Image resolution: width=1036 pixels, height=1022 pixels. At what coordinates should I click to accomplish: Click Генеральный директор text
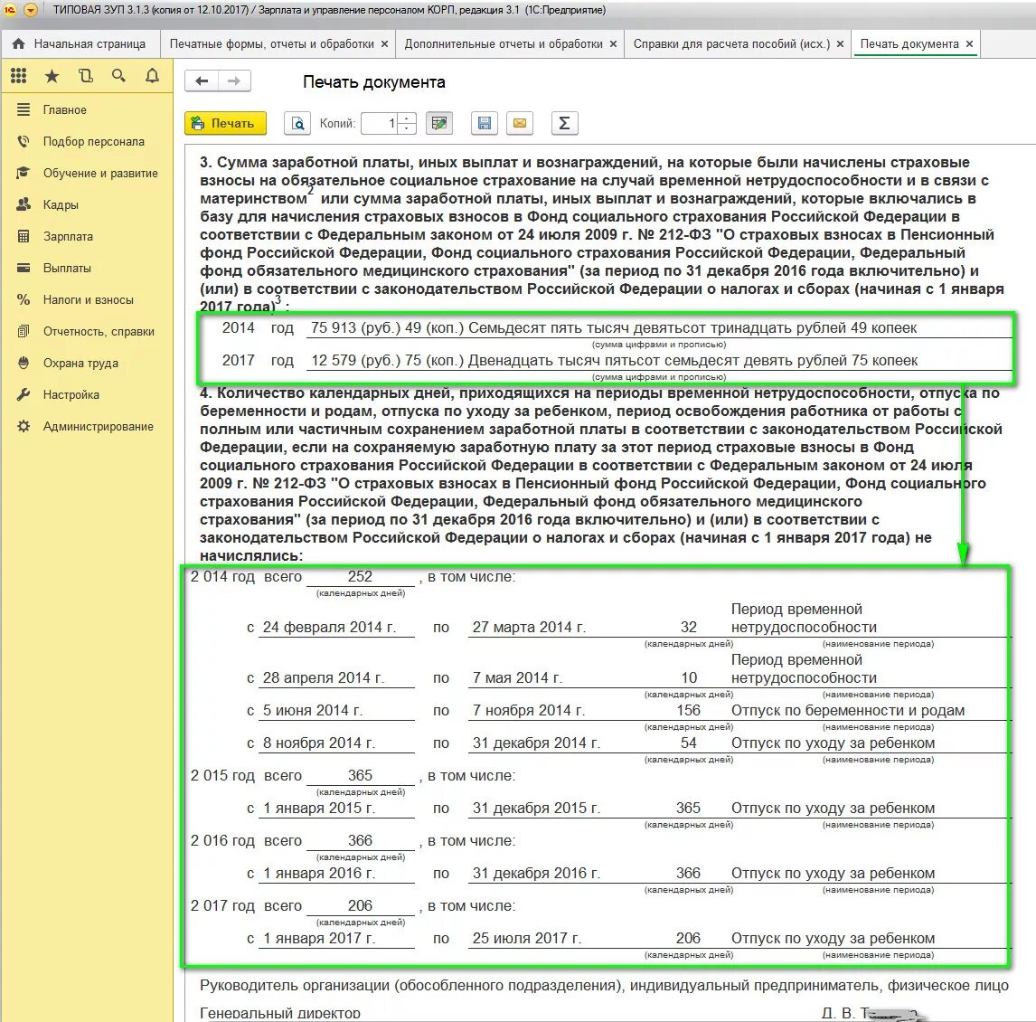click(x=280, y=1013)
